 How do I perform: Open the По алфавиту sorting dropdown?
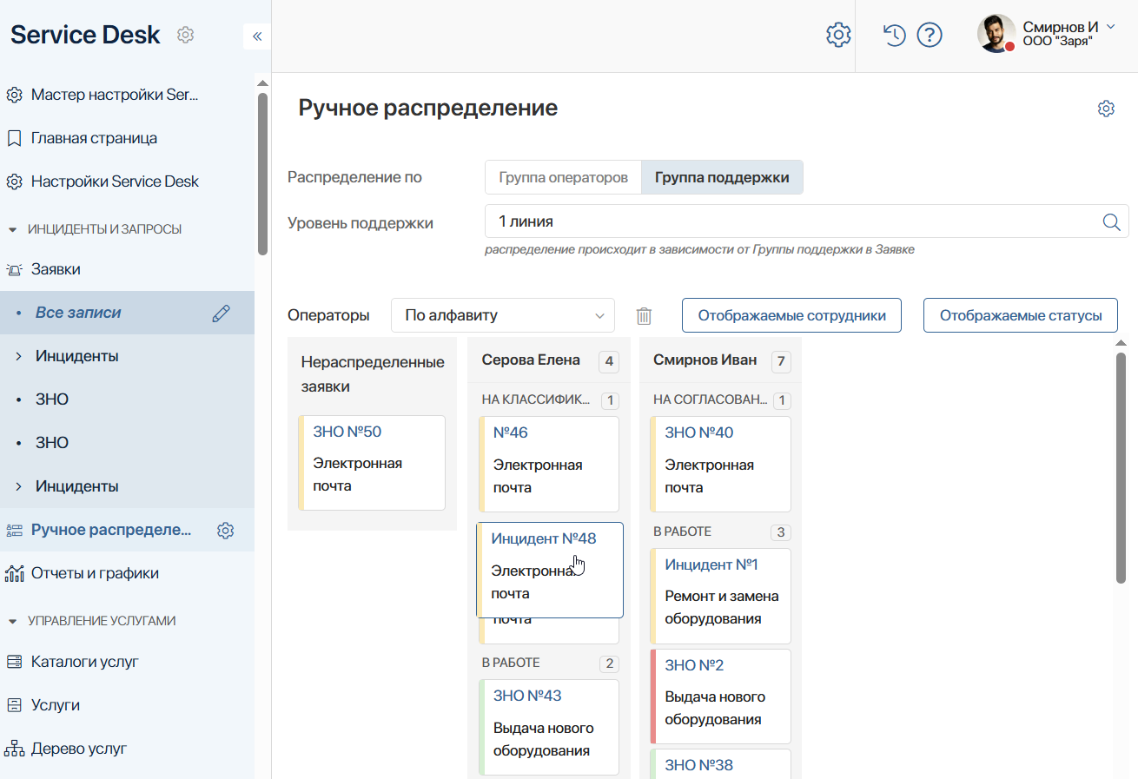(x=503, y=315)
